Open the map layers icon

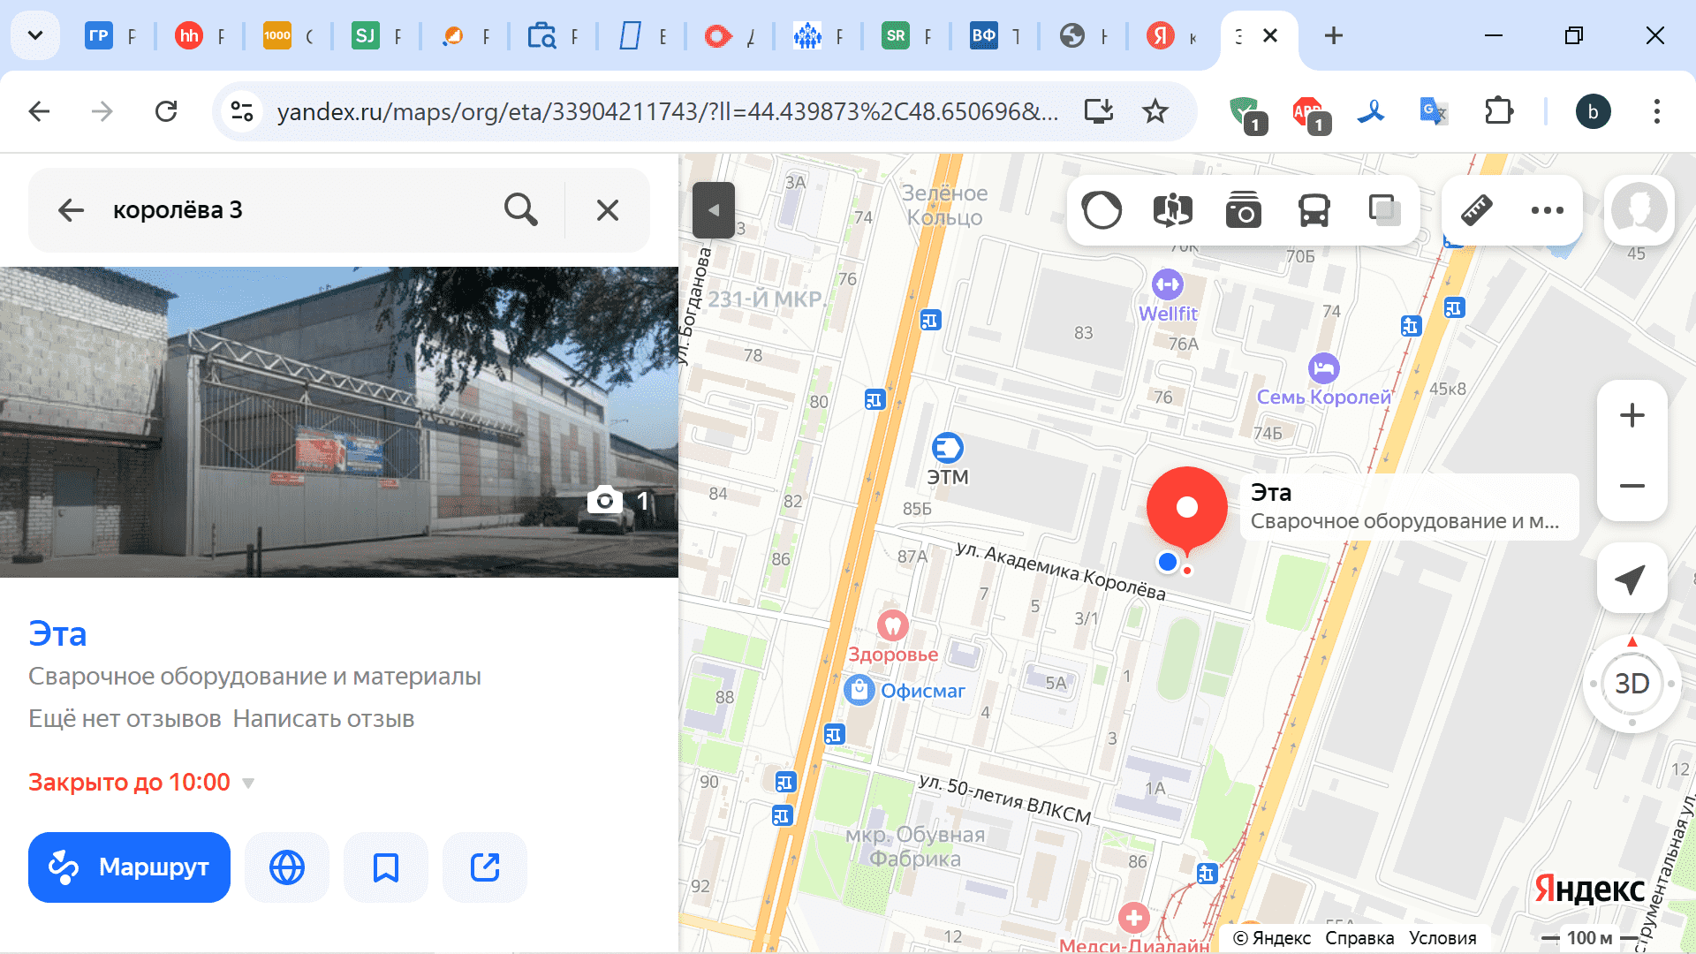click(x=1384, y=210)
